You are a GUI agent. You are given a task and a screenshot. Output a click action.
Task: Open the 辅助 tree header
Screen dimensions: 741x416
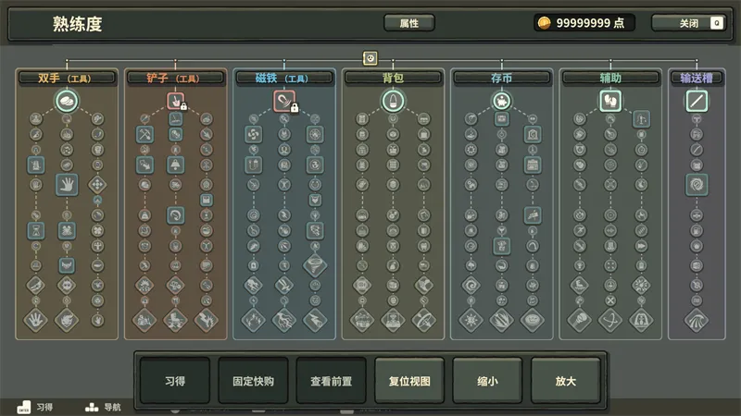(610, 78)
